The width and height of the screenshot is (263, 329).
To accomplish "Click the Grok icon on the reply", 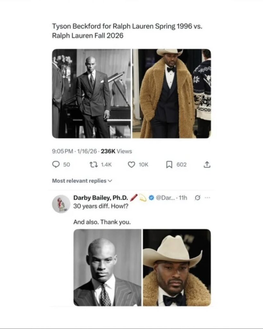I will click(x=198, y=198).
